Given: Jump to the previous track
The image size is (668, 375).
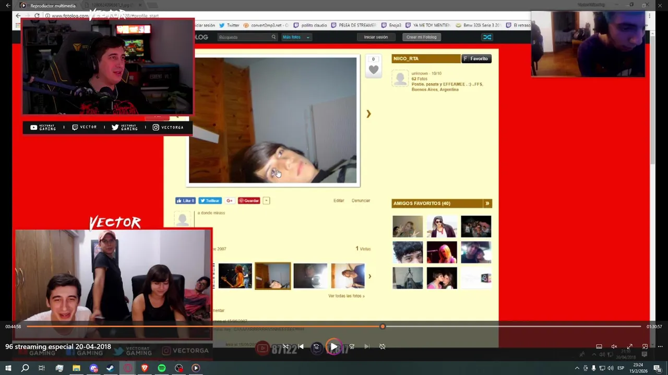Looking at the screenshot, I should [x=301, y=346].
